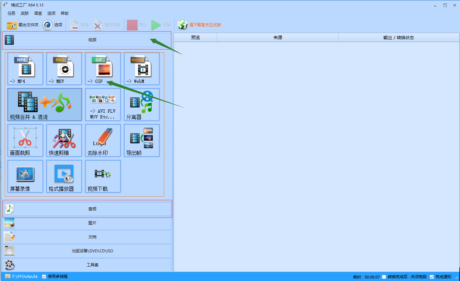The image size is (460, 281).
Task: Open the 皮肤 menu
Action: point(25,13)
